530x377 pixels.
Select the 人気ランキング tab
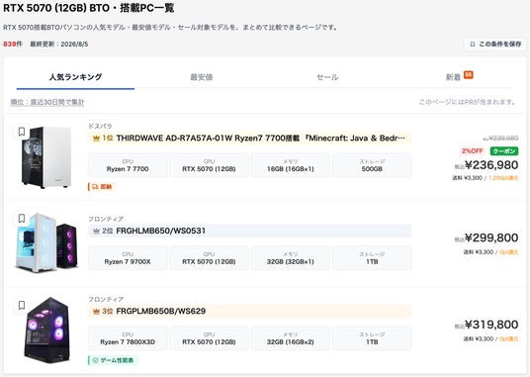pos(75,77)
